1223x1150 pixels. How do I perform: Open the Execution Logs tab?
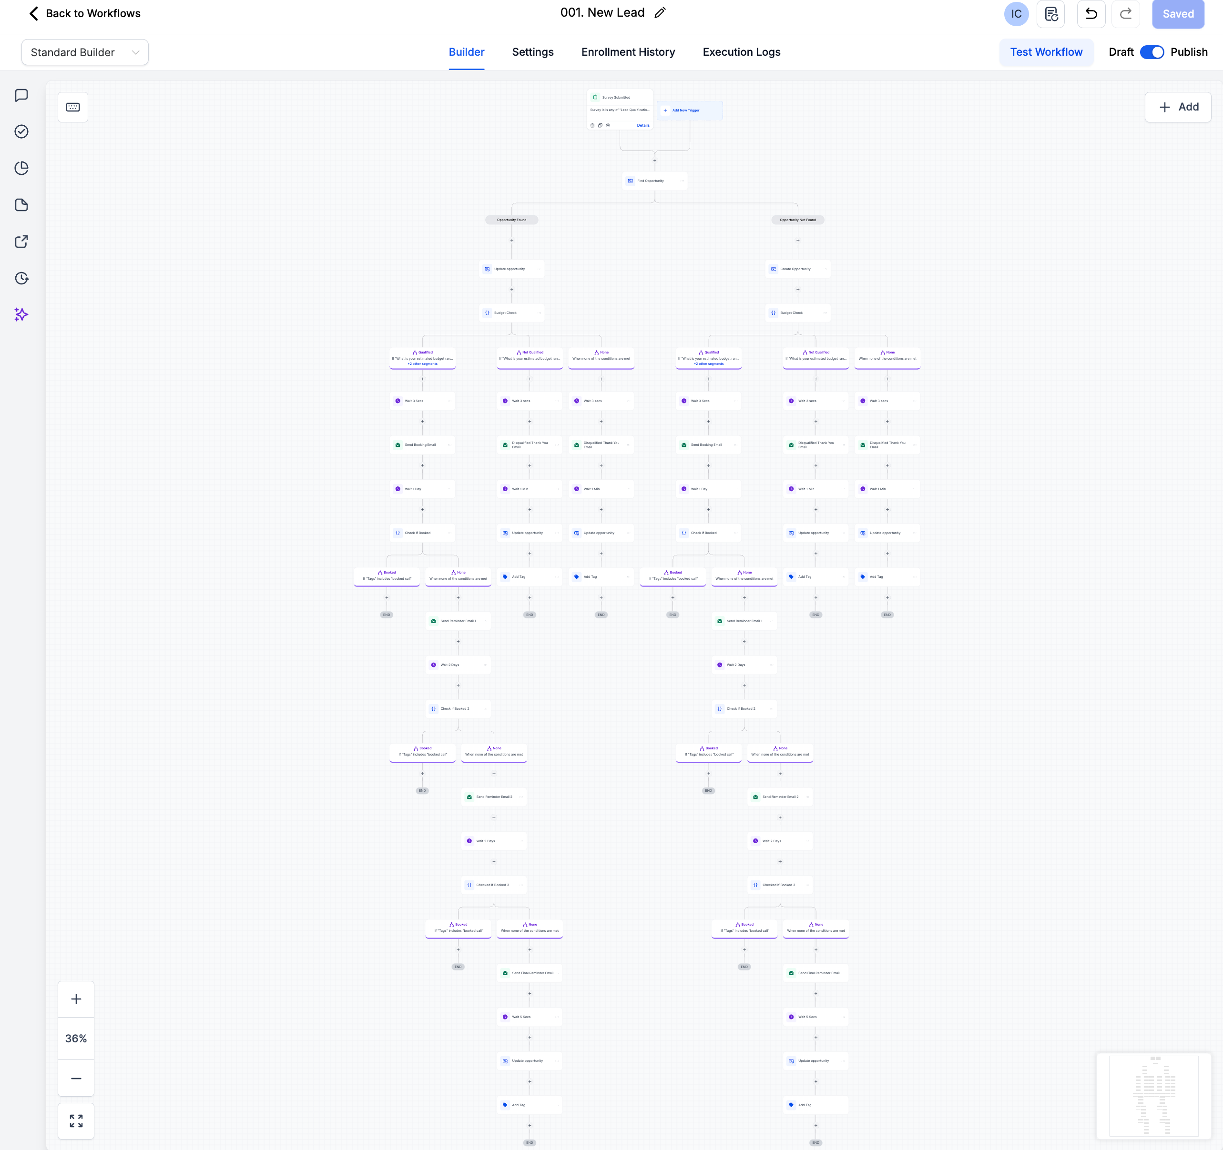pyautogui.click(x=741, y=52)
